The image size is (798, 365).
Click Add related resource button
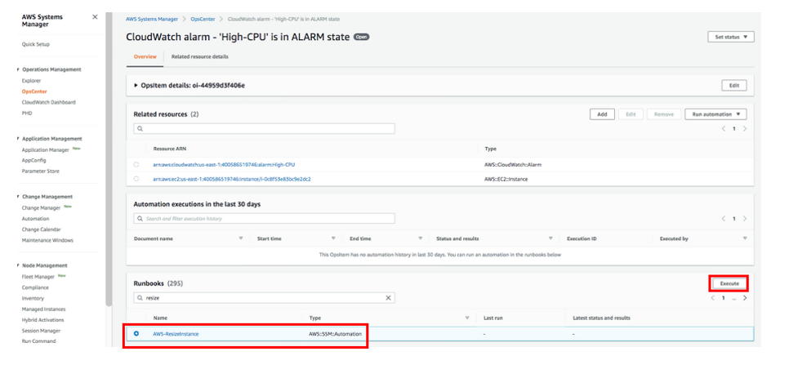(602, 114)
